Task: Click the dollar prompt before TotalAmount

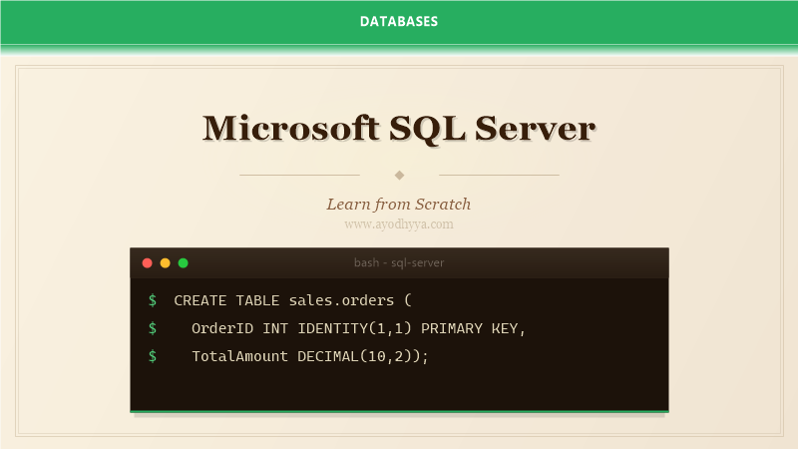Action: click(x=153, y=356)
